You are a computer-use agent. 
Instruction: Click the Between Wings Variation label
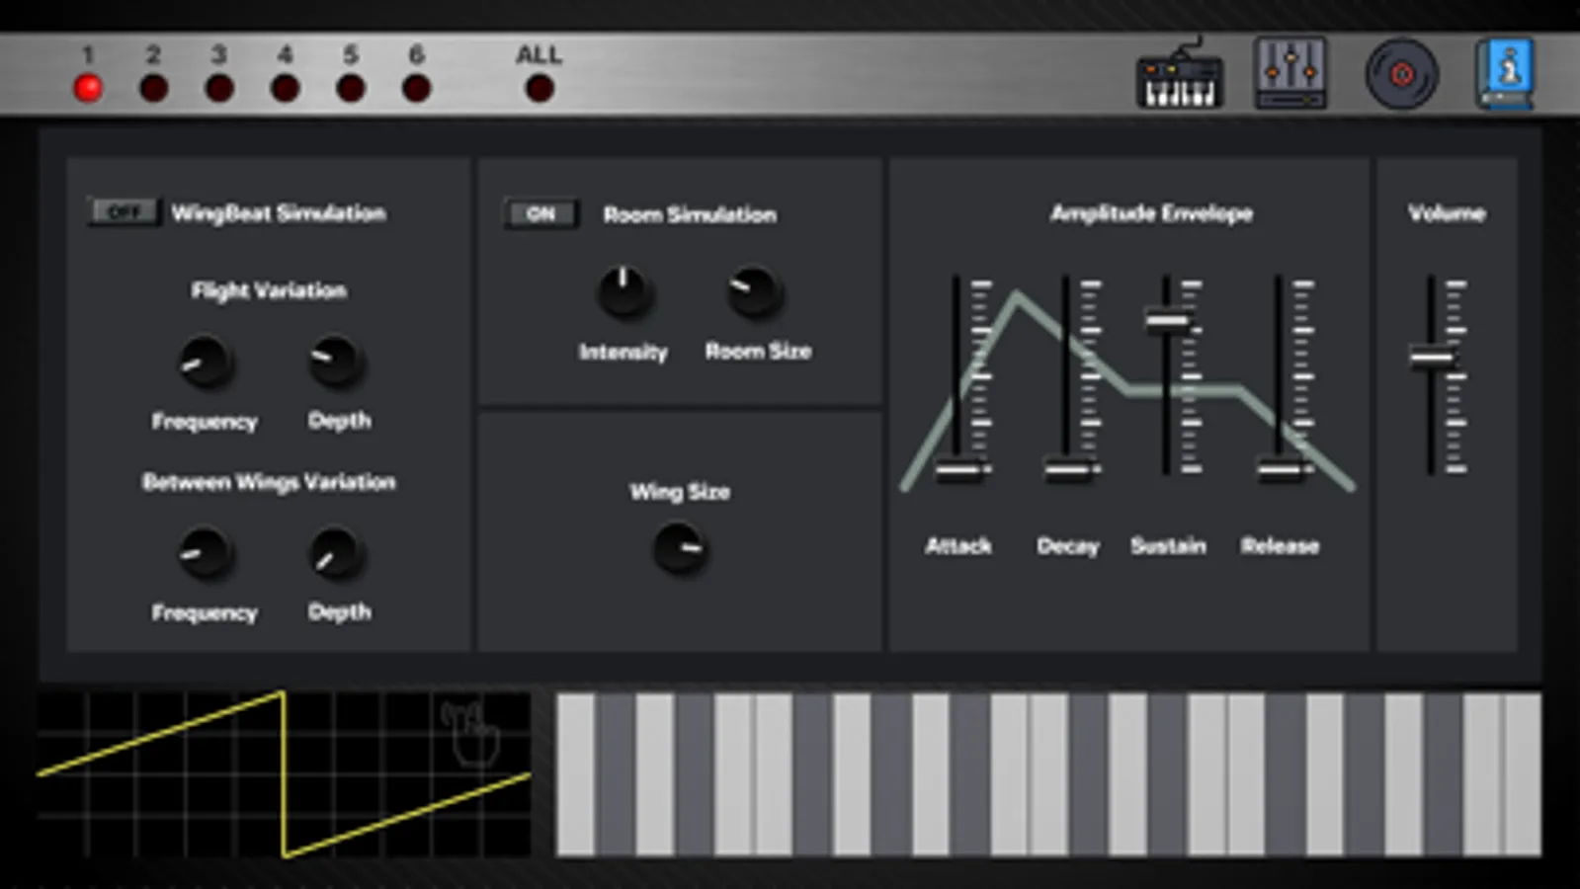click(269, 482)
